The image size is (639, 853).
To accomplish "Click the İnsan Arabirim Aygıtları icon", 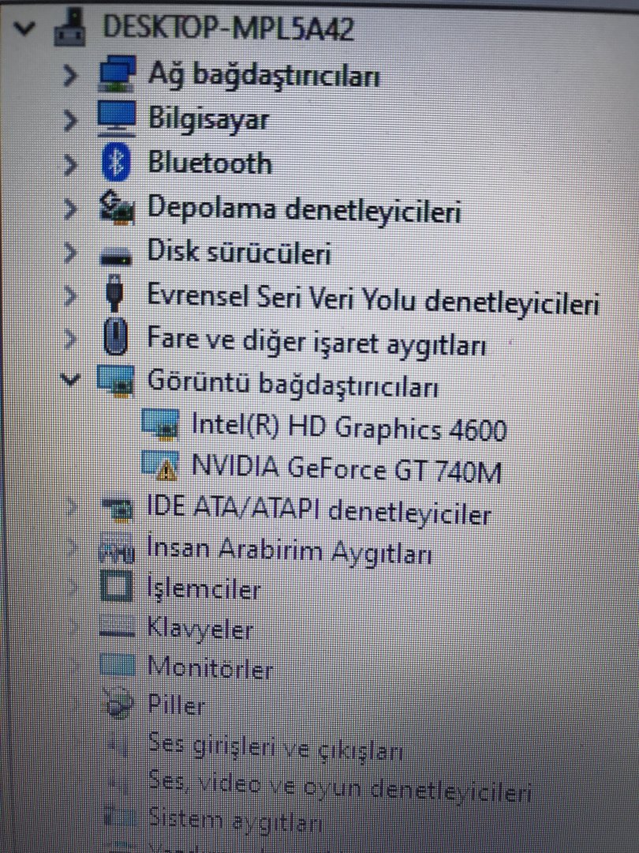I will click(x=116, y=548).
